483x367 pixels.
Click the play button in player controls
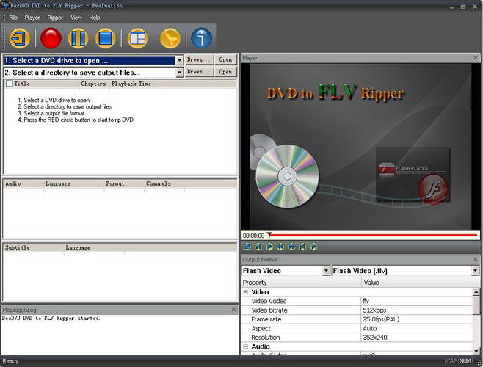(269, 247)
